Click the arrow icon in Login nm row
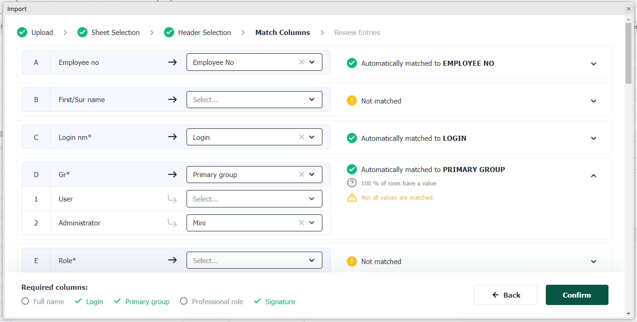The width and height of the screenshot is (637, 322). [172, 137]
